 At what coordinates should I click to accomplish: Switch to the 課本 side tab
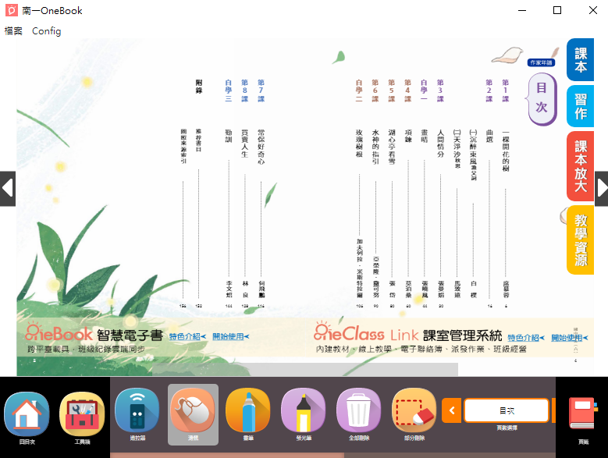point(580,60)
